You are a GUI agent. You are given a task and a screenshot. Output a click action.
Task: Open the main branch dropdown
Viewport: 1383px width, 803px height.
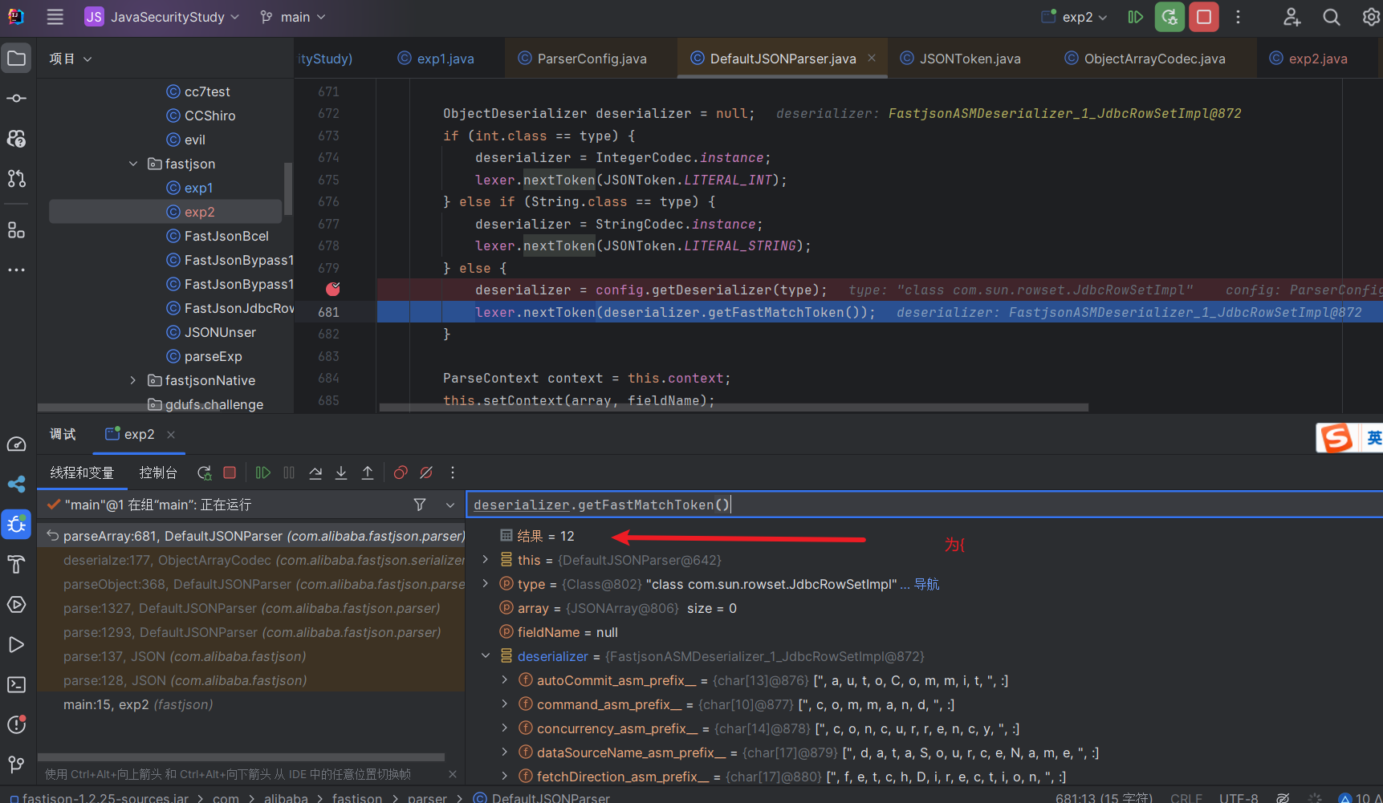(293, 17)
